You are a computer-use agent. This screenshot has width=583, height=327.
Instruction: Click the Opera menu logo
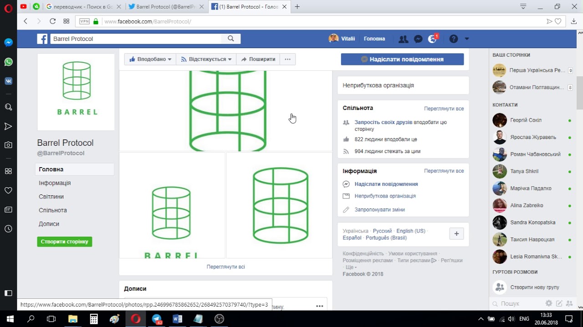pos(8,8)
